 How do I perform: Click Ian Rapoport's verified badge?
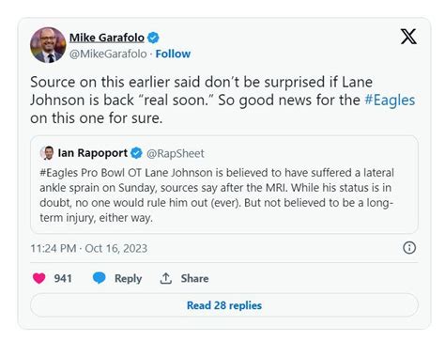136,153
